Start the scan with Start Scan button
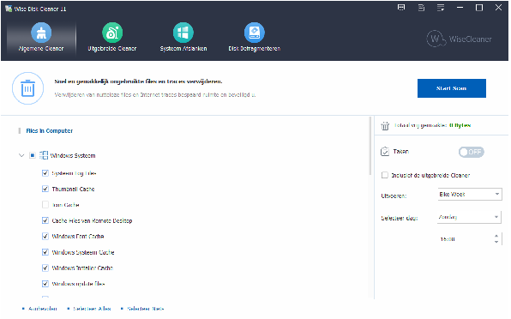511x319 pixels. coord(451,88)
